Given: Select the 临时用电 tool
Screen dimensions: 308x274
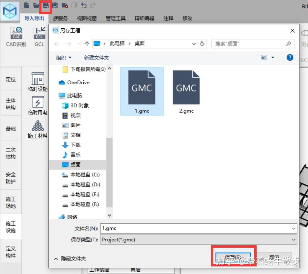Looking at the screenshot, I should pyautogui.click(x=37, y=105).
